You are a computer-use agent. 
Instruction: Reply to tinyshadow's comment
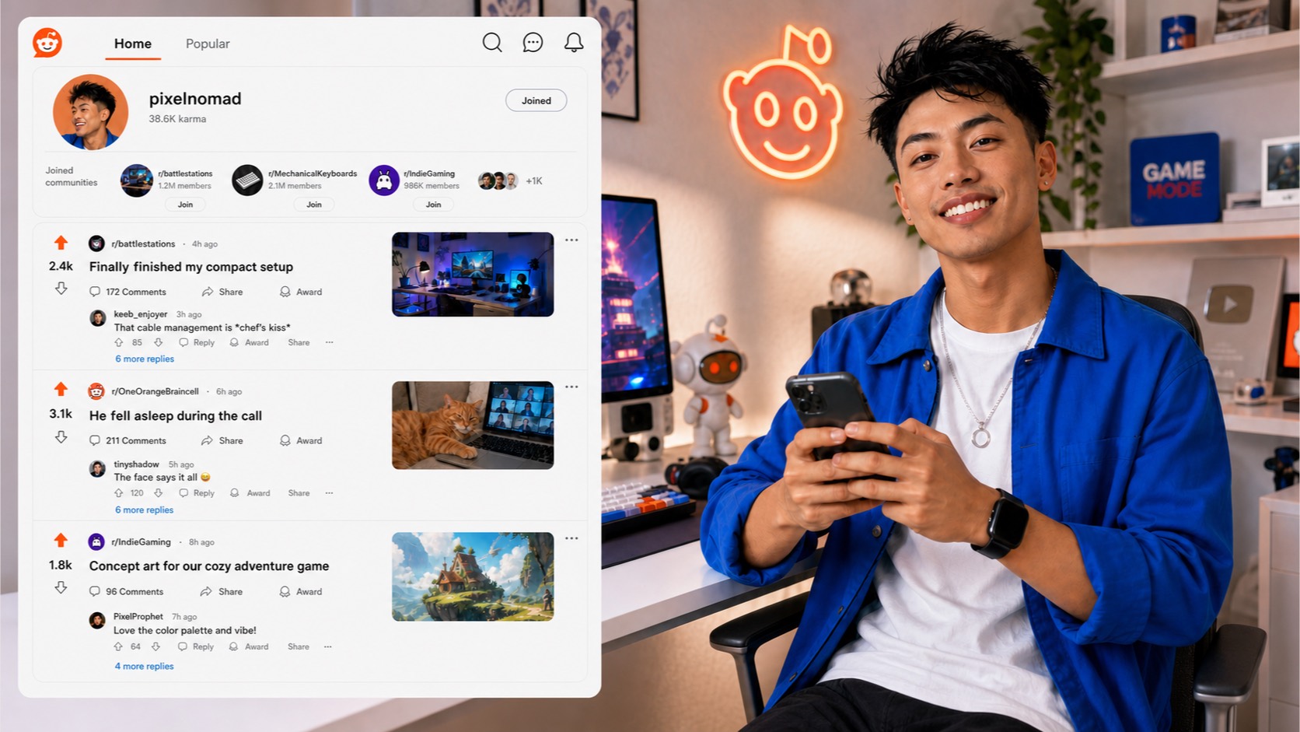[197, 493]
